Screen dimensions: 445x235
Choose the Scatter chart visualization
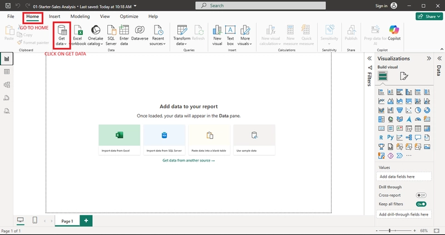(x=409, y=110)
